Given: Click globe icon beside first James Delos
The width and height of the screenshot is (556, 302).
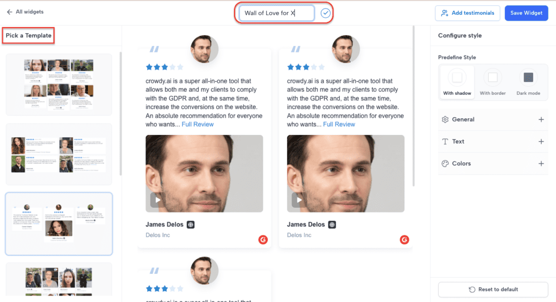Looking at the screenshot, I should (x=191, y=224).
